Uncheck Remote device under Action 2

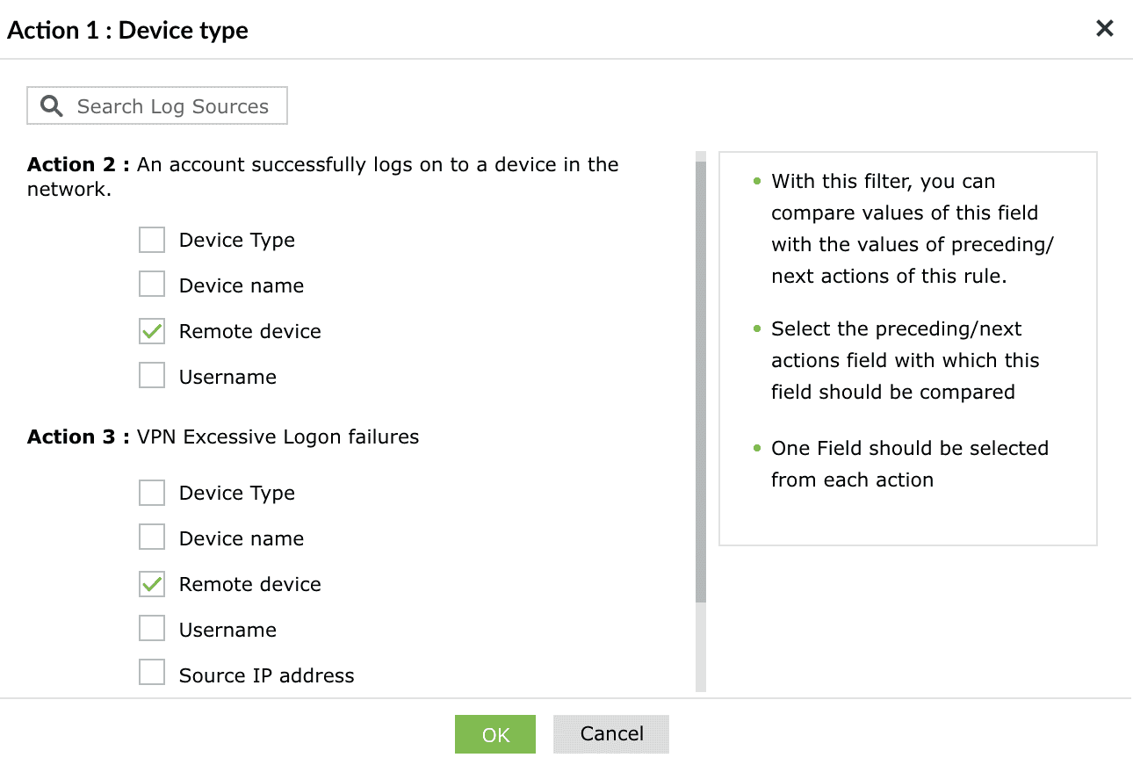point(152,331)
